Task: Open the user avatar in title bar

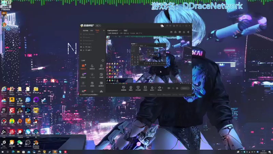Action: [x=162, y=26]
